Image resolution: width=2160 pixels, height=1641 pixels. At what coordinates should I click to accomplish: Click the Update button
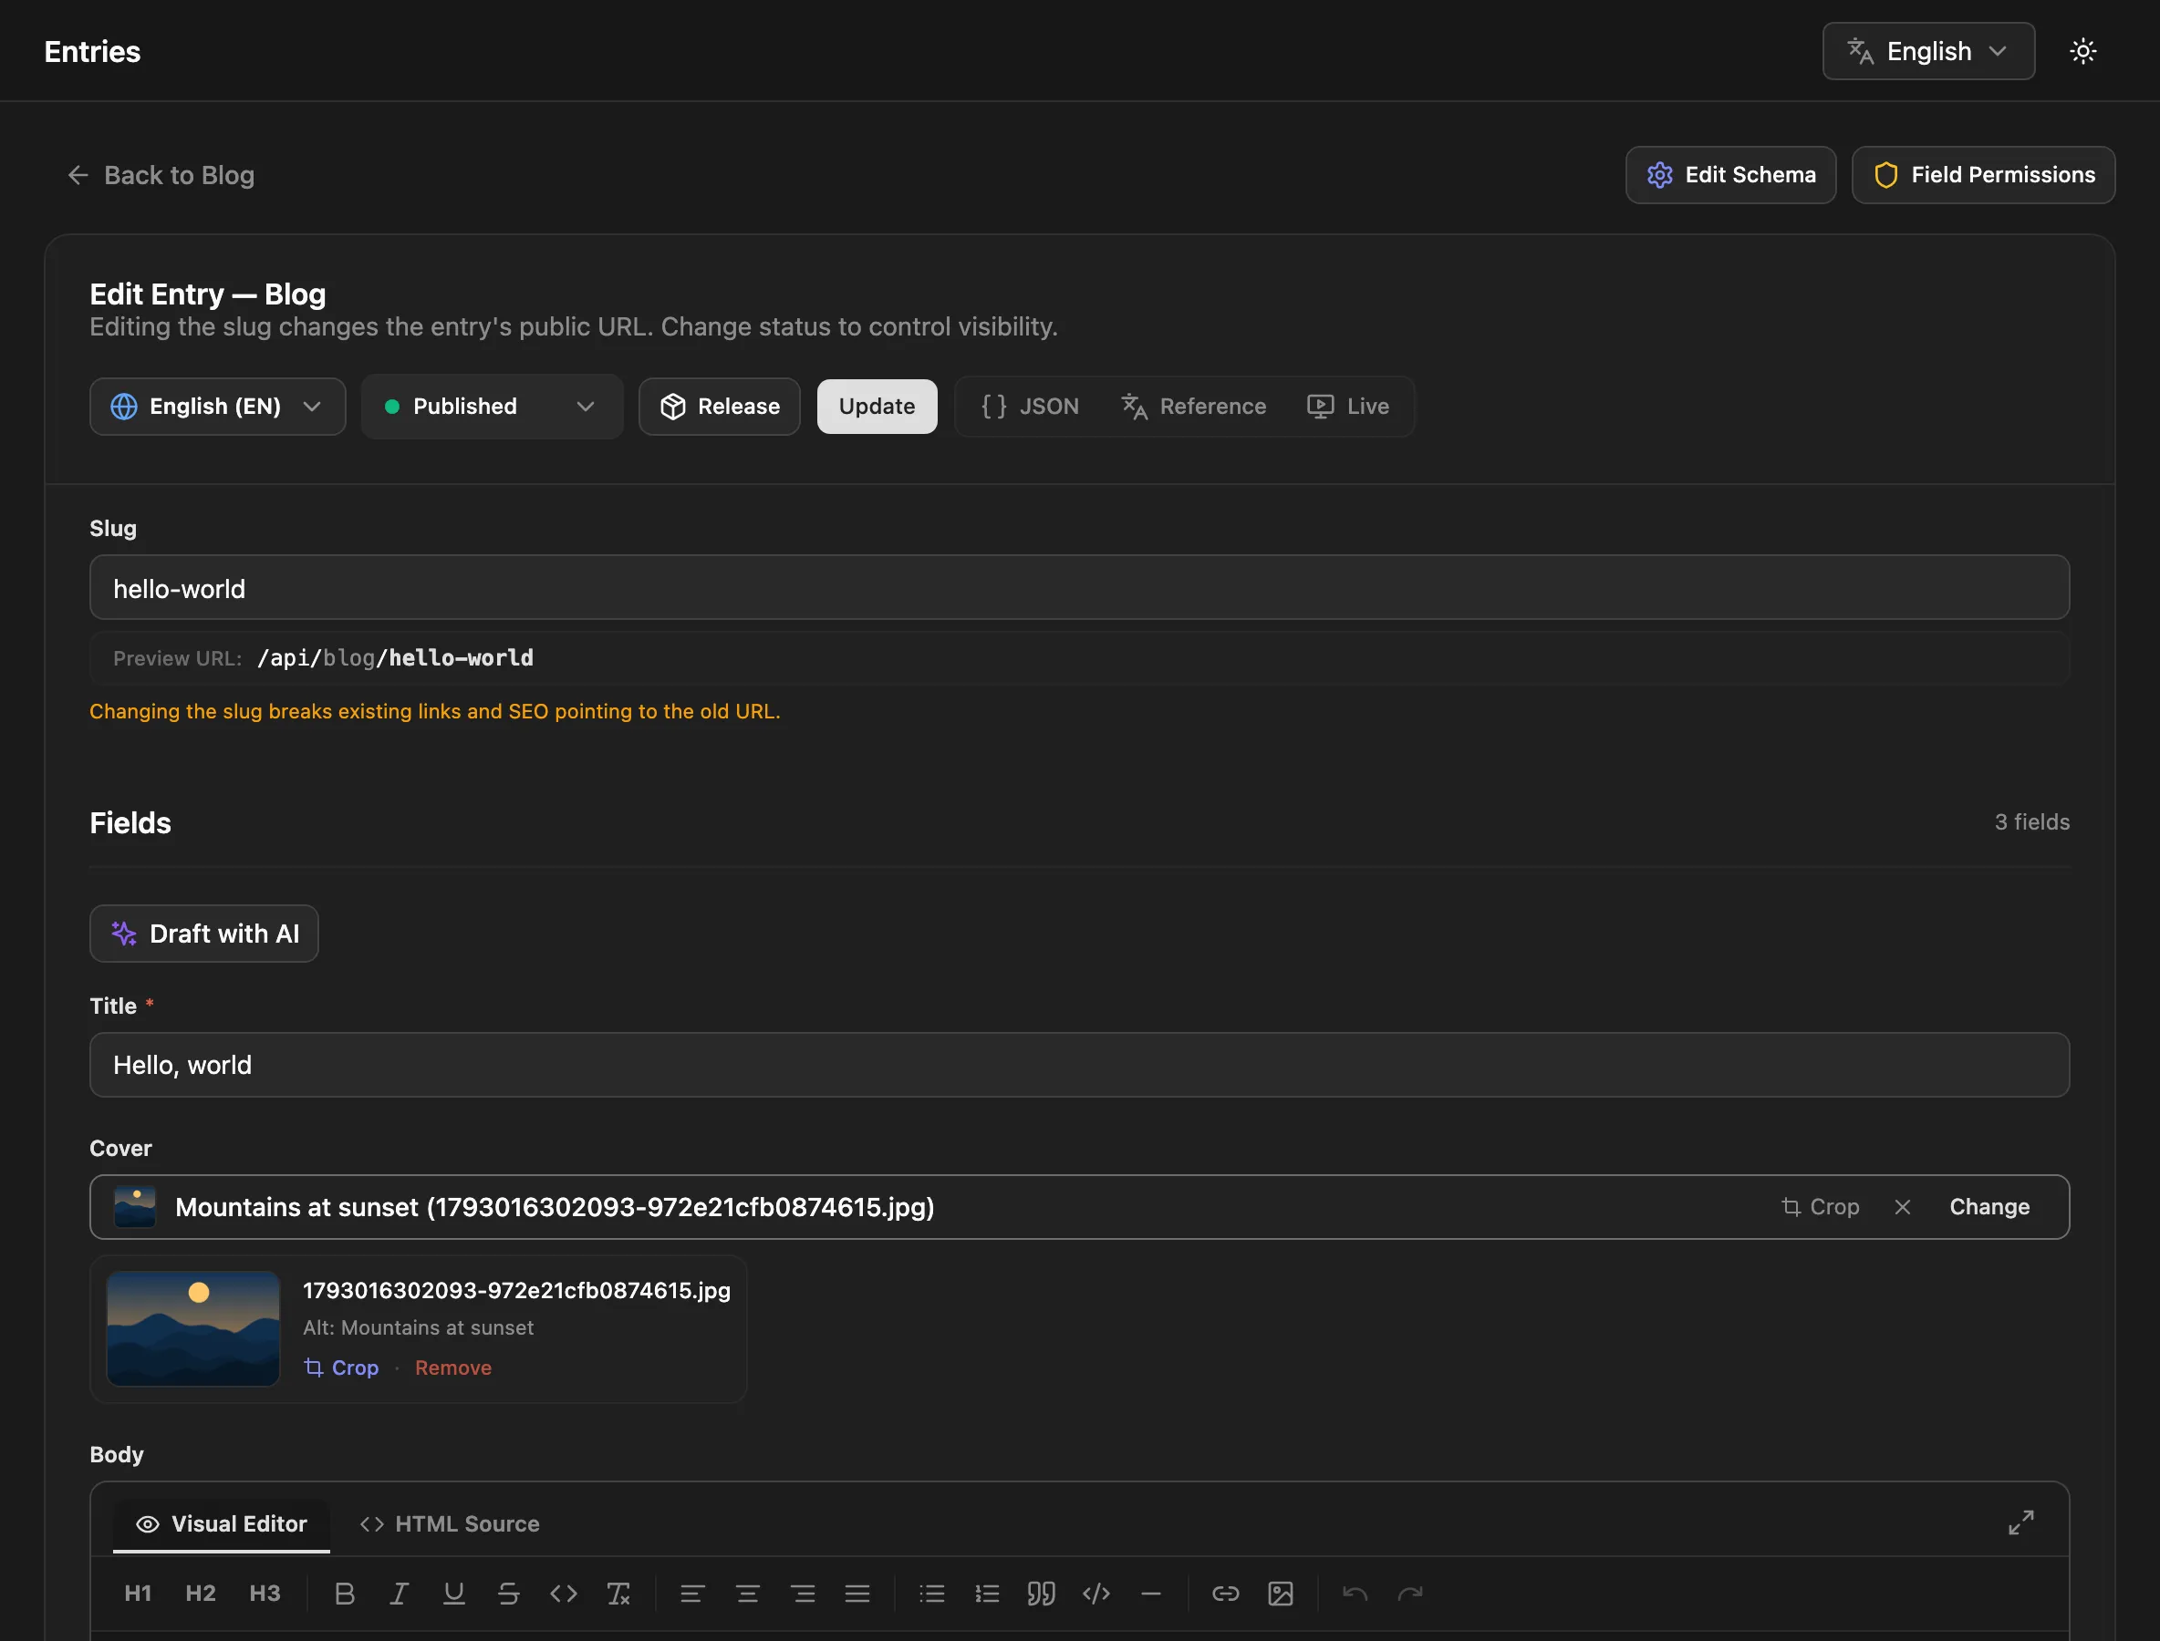[x=877, y=407]
